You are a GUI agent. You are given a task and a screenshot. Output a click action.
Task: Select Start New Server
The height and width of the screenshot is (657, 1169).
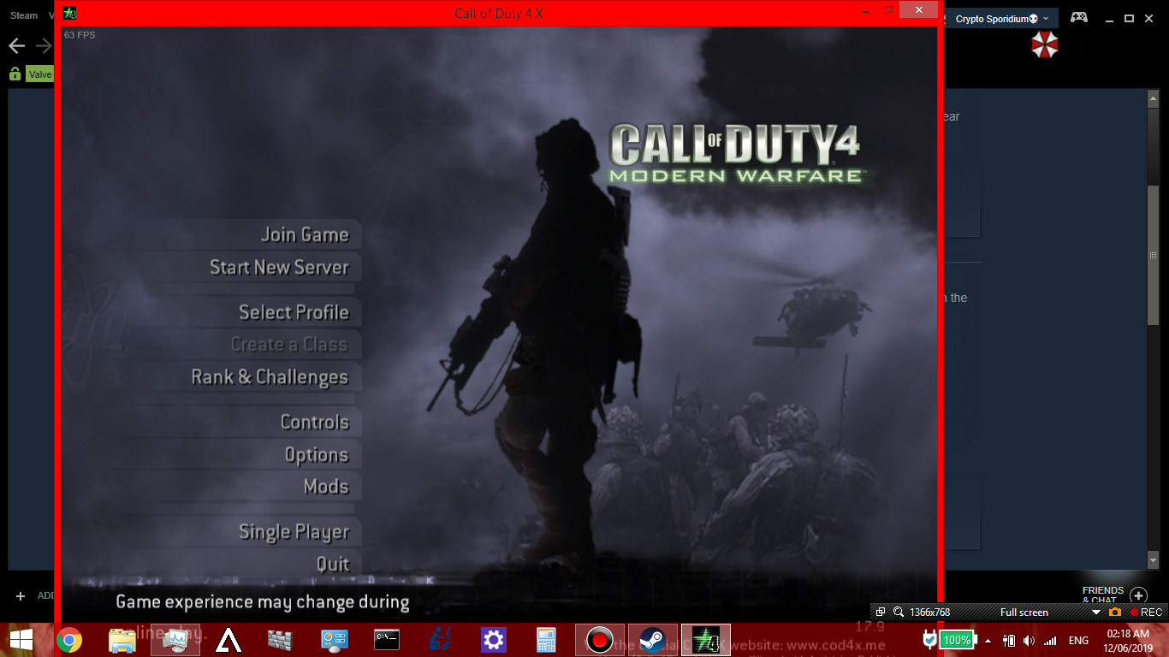pos(279,267)
